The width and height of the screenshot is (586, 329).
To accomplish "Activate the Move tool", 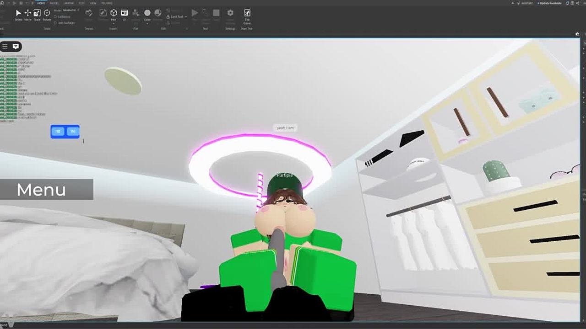I will pyautogui.click(x=27, y=14).
